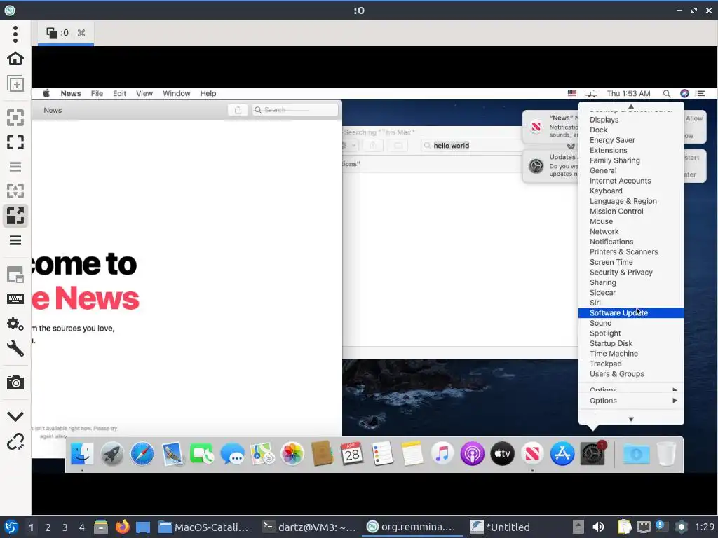Open Siri icon in menu bar
This screenshot has height=538, width=718.
point(684,93)
